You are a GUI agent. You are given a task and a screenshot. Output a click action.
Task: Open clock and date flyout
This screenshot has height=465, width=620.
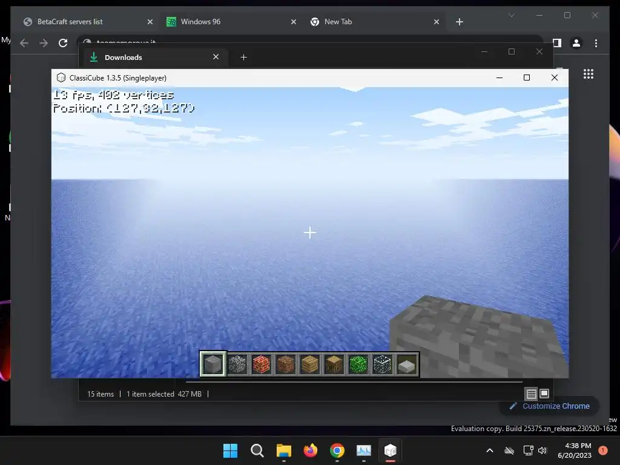point(575,450)
